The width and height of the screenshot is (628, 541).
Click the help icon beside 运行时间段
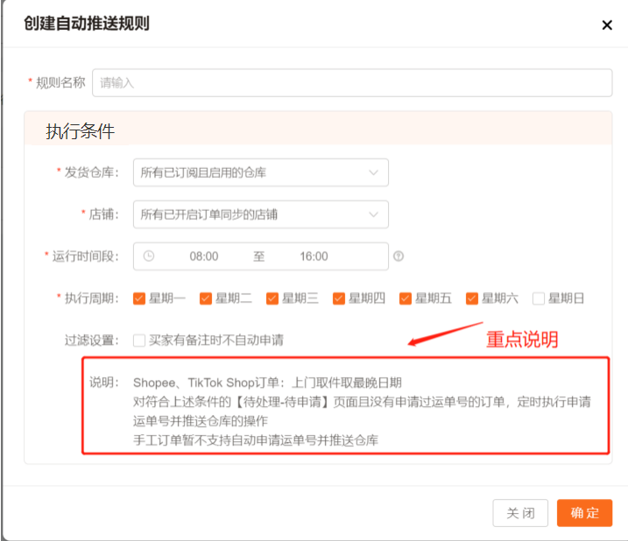coord(399,256)
